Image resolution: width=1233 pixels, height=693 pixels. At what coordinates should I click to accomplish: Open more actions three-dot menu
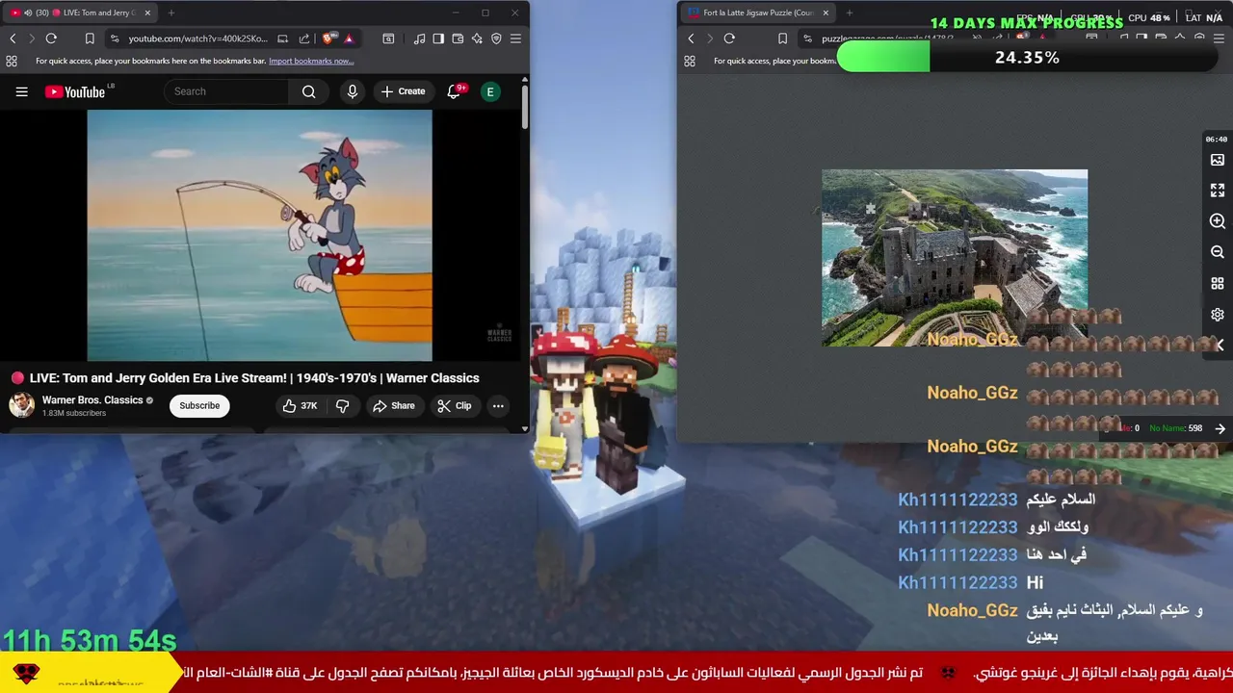coord(498,406)
